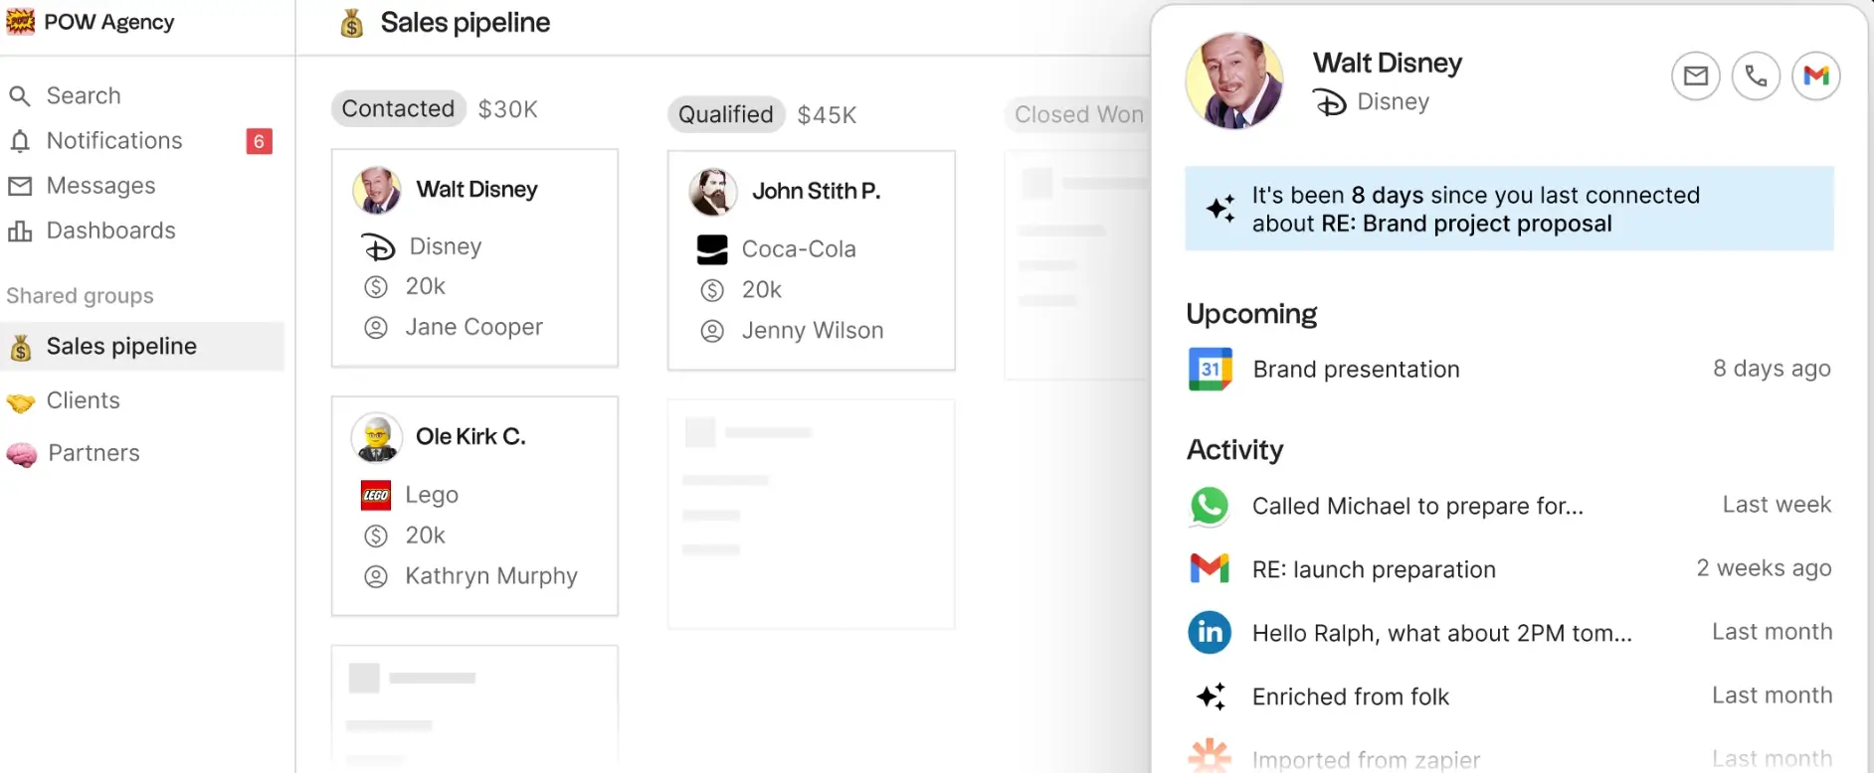Click the dollar icon in Walt Disney card
Image resolution: width=1874 pixels, height=773 pixels.
click(x=376, y=287)
